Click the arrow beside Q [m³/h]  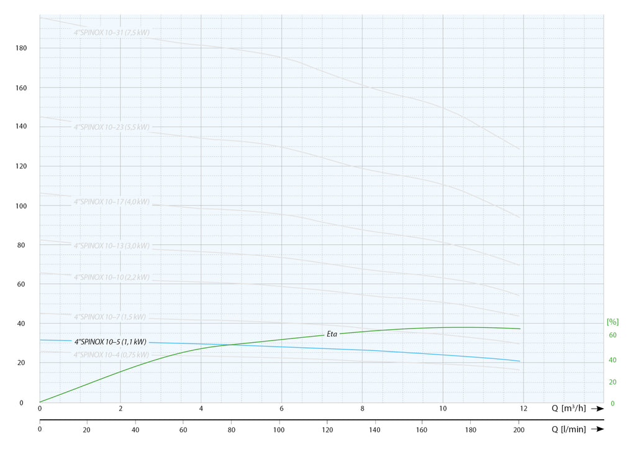(x=597, y=409)
